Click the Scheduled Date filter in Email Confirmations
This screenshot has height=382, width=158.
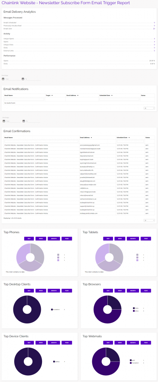pos(130,141)
